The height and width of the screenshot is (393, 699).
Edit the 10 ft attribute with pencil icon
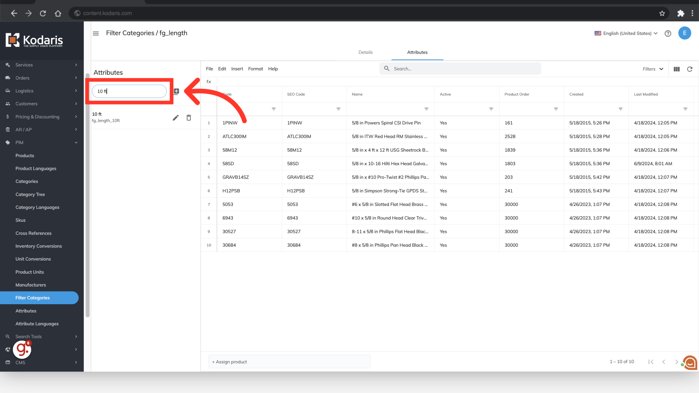(x=175, y=118)
